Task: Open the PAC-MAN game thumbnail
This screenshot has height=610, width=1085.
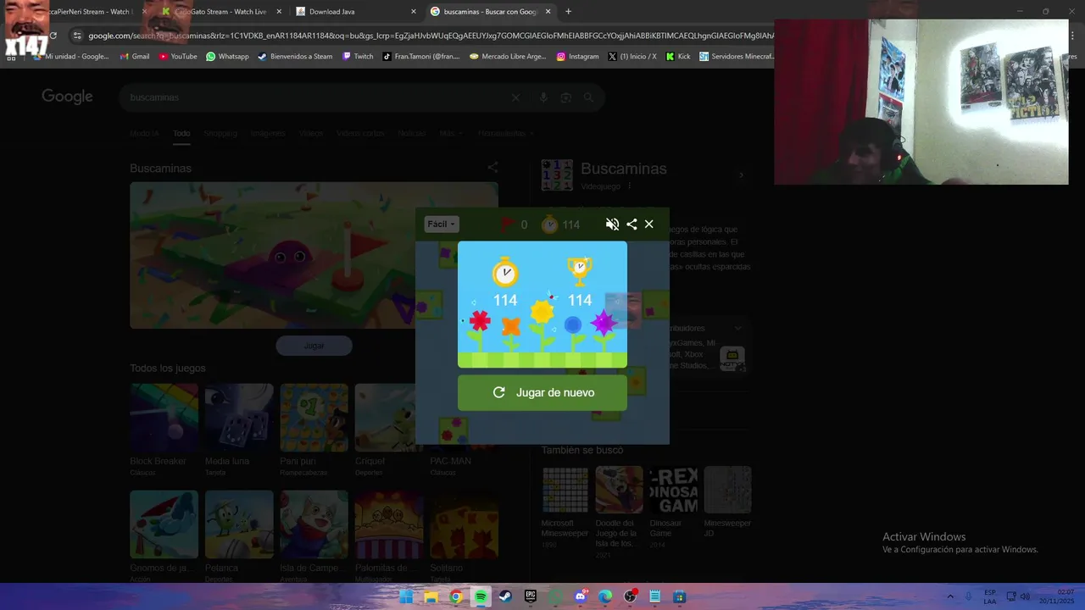Action: pyautogui.click(x=464, y=418)
